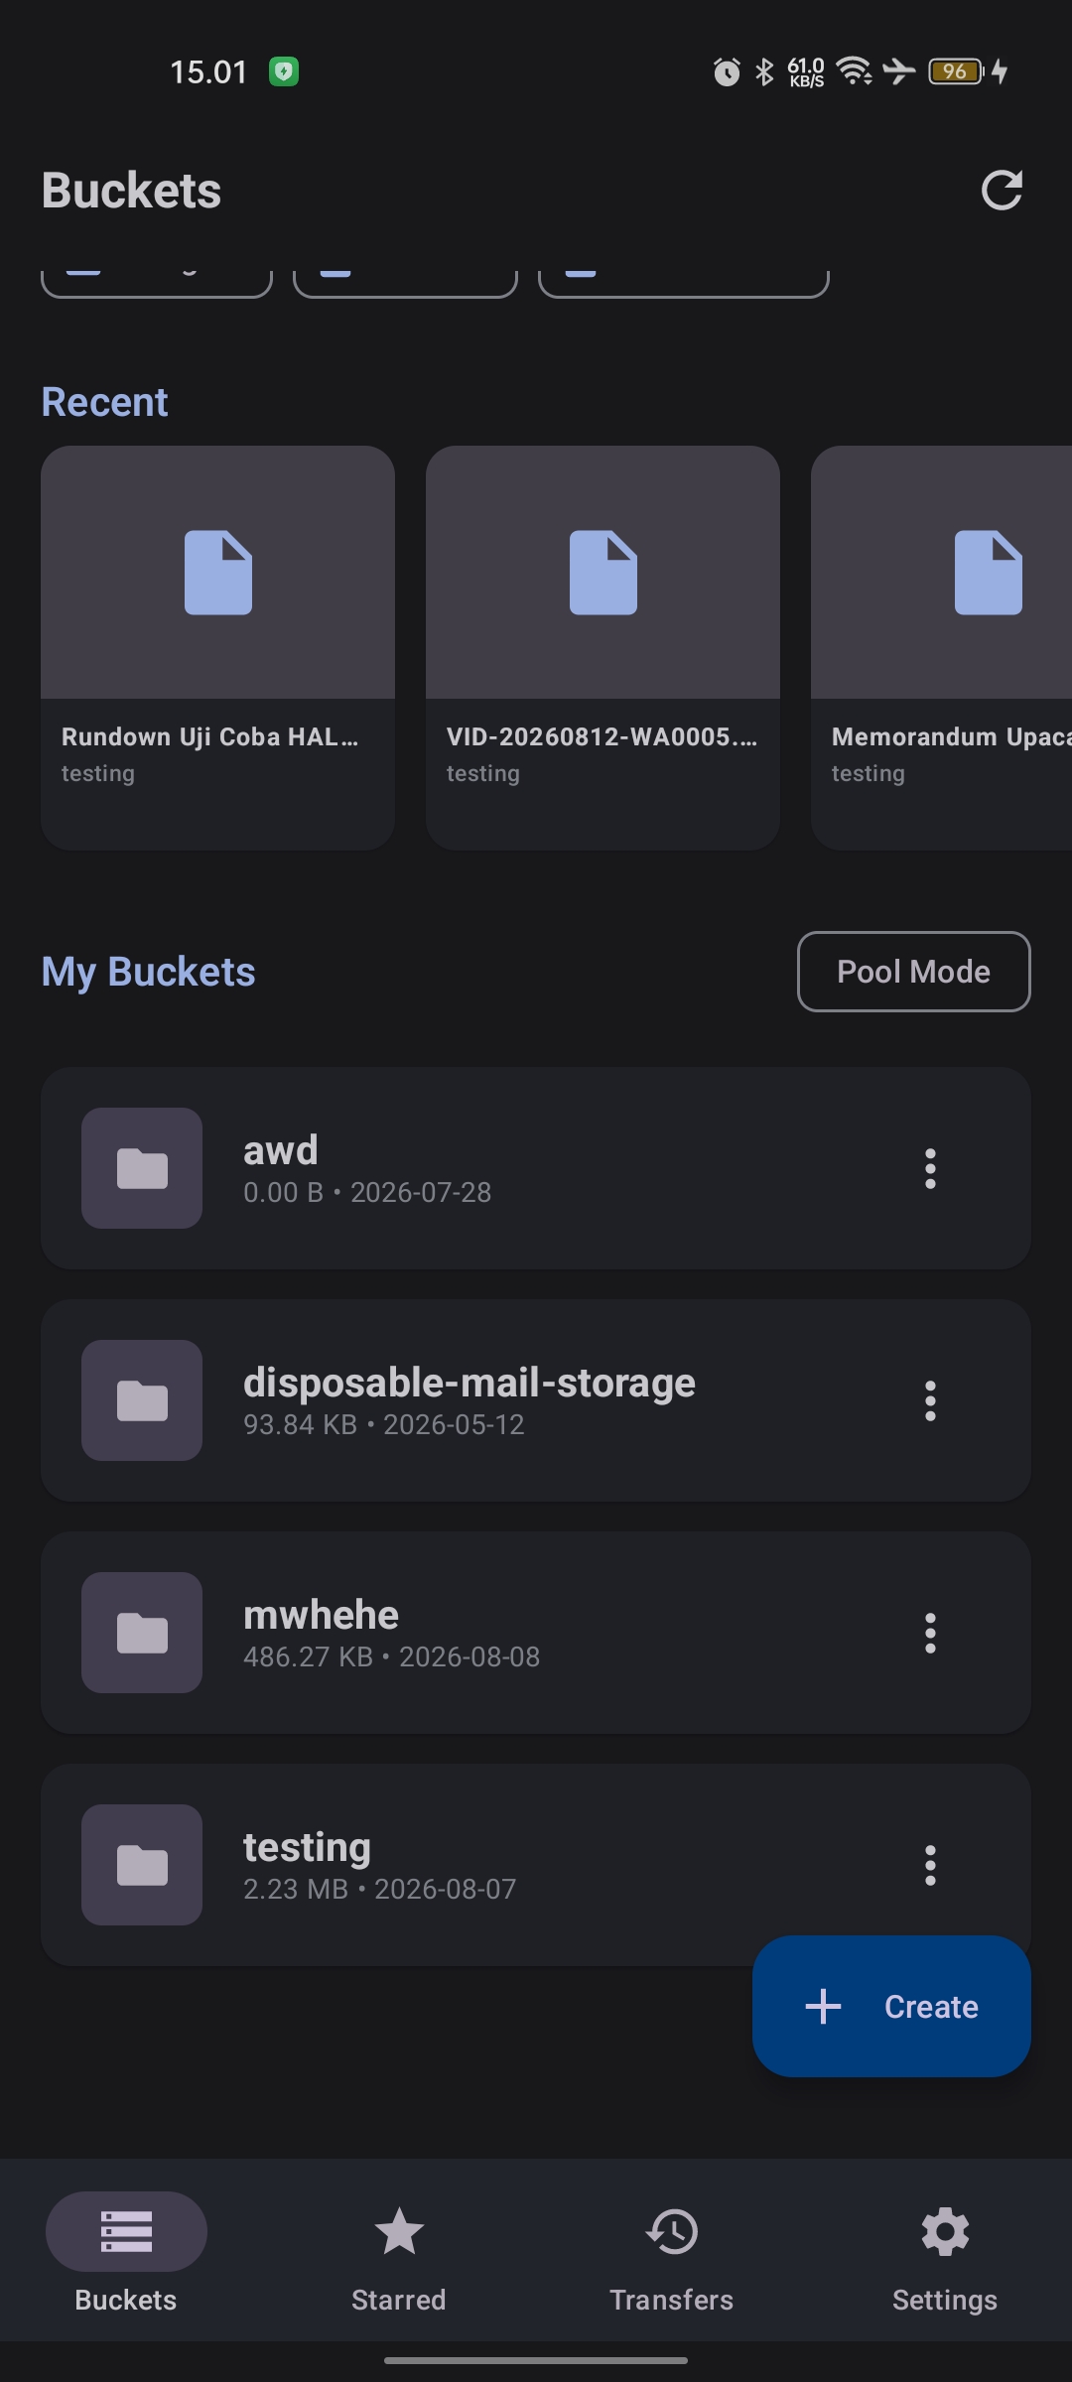Viewport: 1072px width, 2382px height.
Task: Open options menu for mwhehe bucket
Action: [x=930, y=1633]
